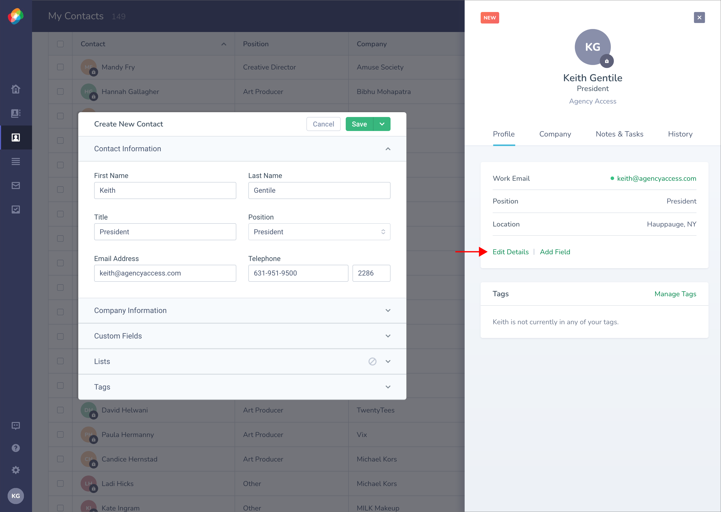Open the feedback chat icon in the sidebar
Viewport: 721px width, 512px height.
[x=16, y=426]
